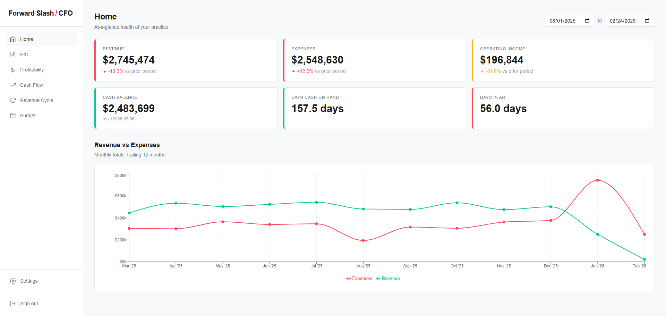The image size is (666, 316).
Task: Click the Forward Slash / CFO logo
Action: [x=41, y=13]
